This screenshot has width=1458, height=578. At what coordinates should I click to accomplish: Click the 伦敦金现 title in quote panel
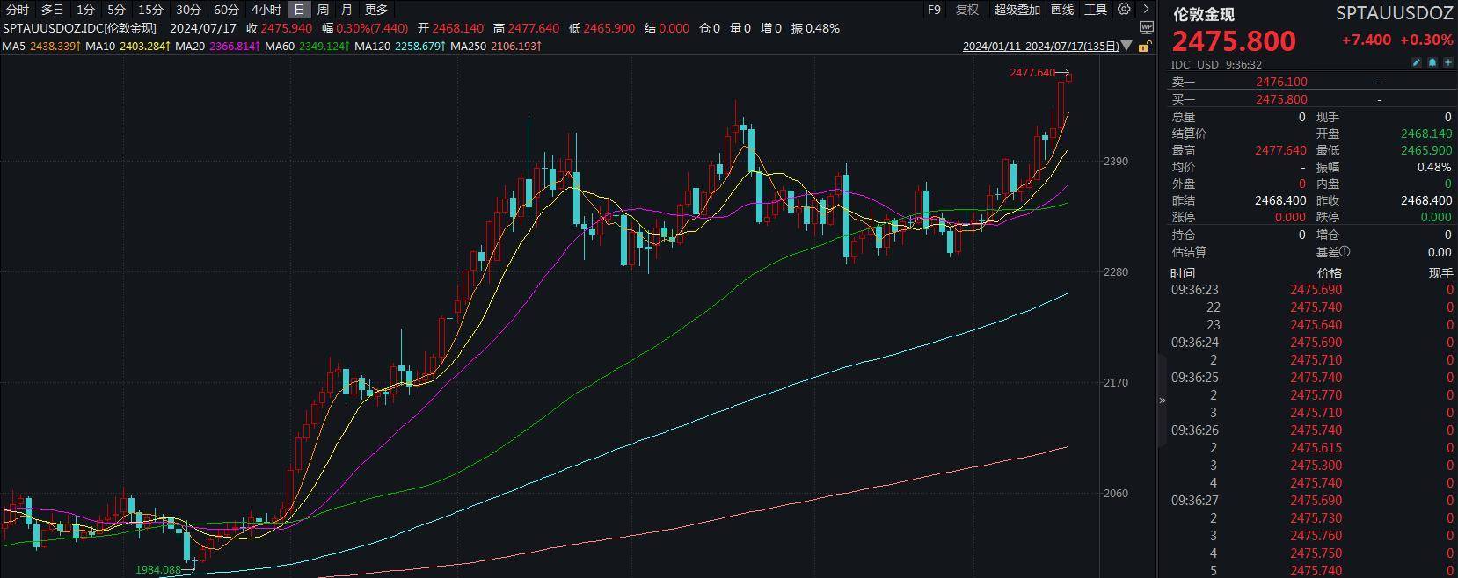(x=1204, y=14)
